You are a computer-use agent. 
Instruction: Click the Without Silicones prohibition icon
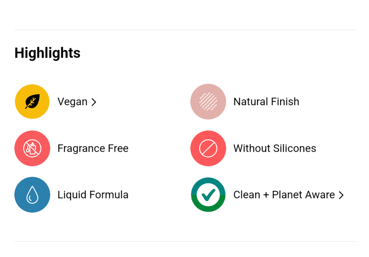click(208, 148)
